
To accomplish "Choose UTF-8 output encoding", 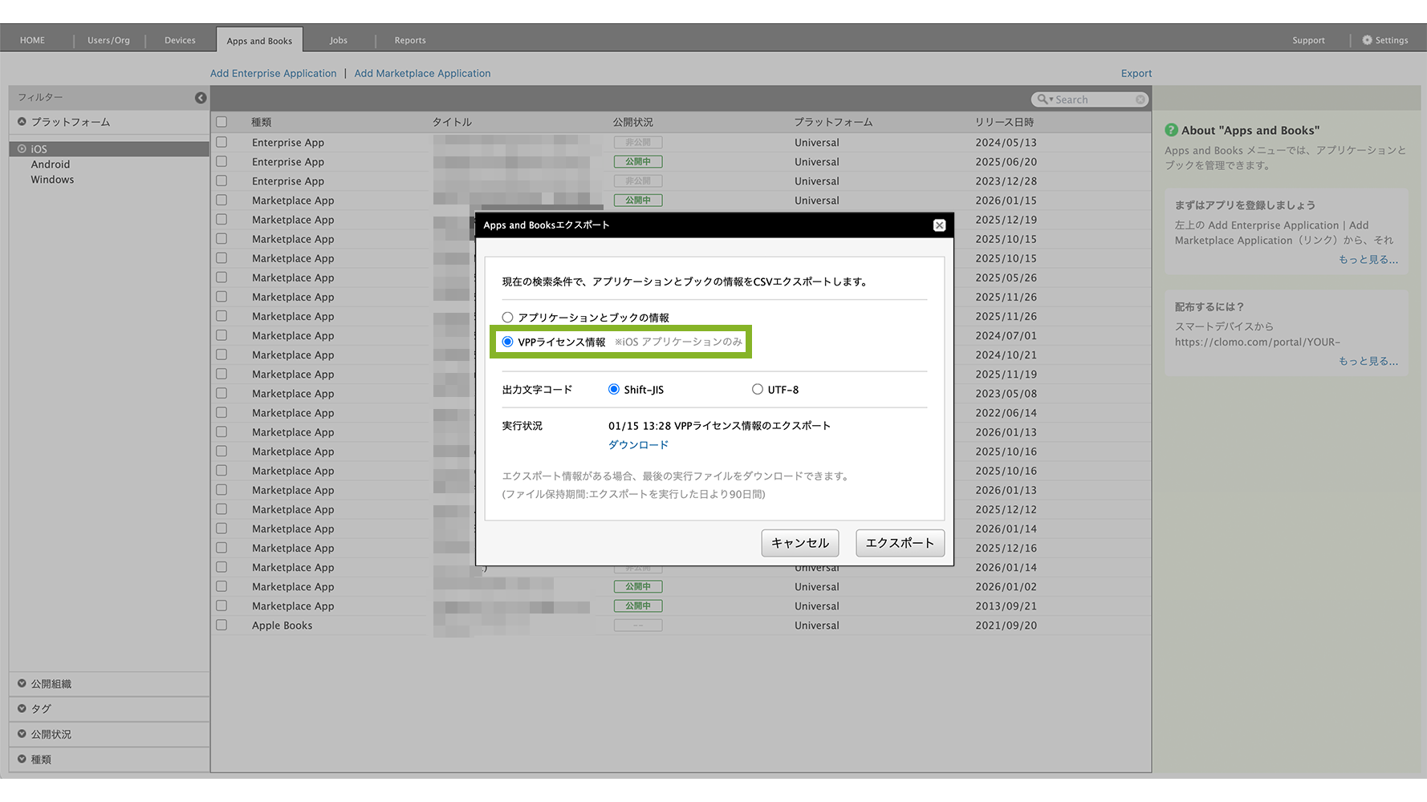I will pos(757,390).
